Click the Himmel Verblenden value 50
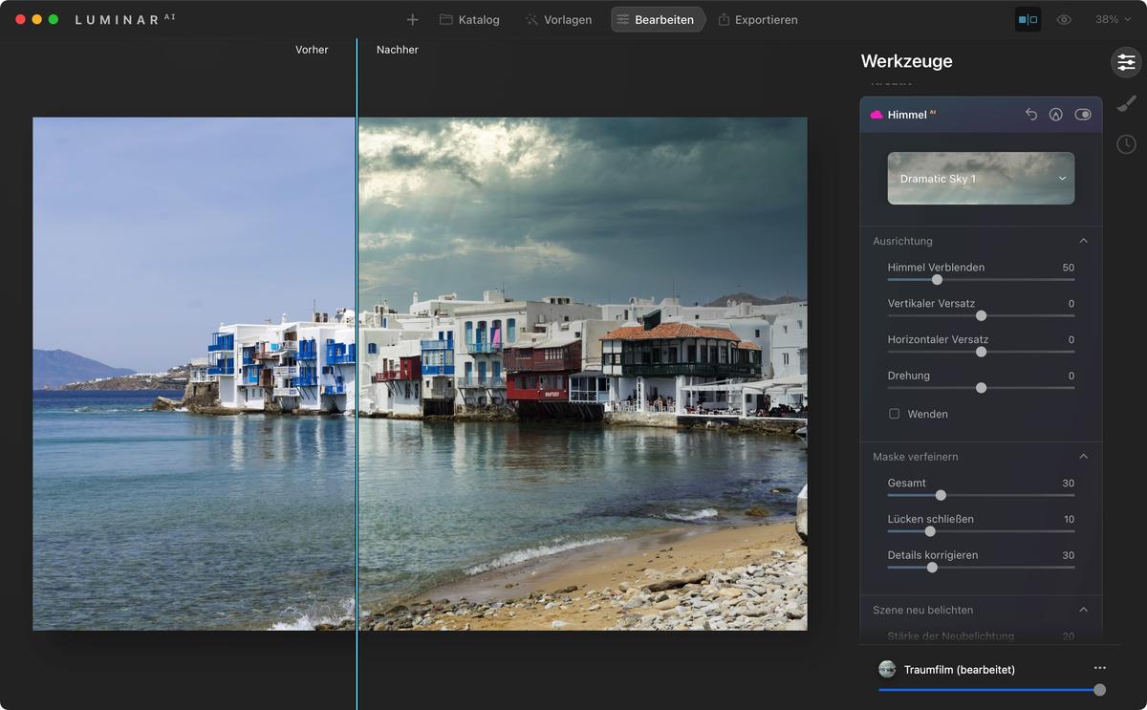This screenshot has height=710, width=1147. [x=1069, y=268]
